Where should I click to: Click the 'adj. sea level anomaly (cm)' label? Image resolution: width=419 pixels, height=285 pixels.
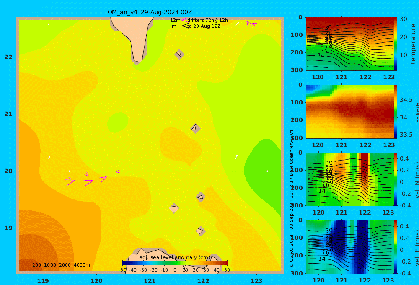tap(175, 257)
